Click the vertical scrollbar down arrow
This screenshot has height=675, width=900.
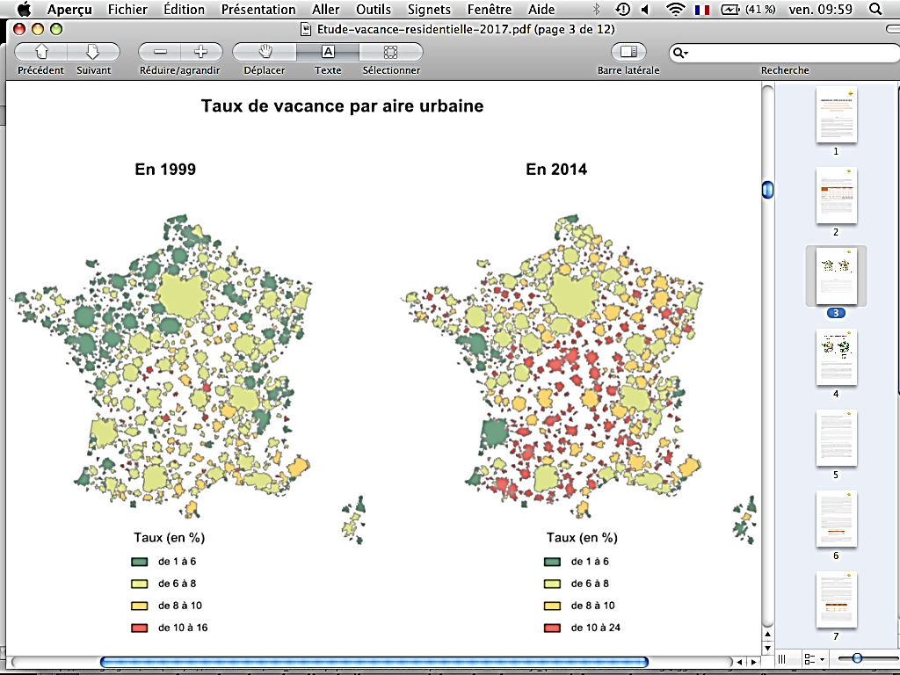pyautogui.click(x=767, y=650)
